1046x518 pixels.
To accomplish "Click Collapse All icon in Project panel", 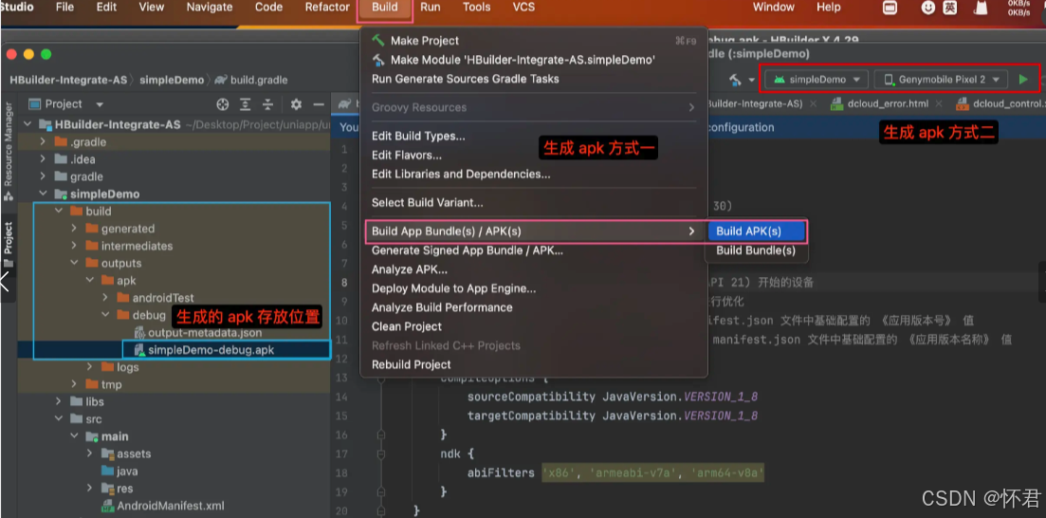I will tap(267, 104).
